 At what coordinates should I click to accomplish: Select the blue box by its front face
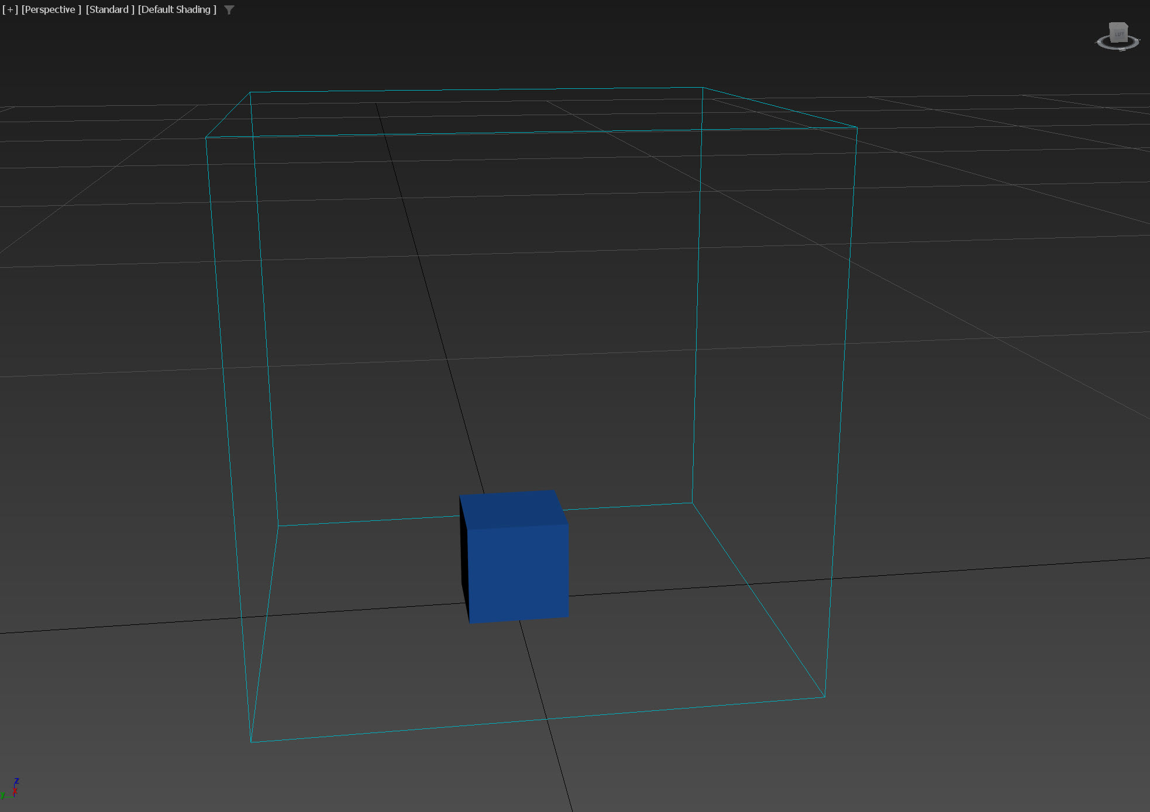518,572
